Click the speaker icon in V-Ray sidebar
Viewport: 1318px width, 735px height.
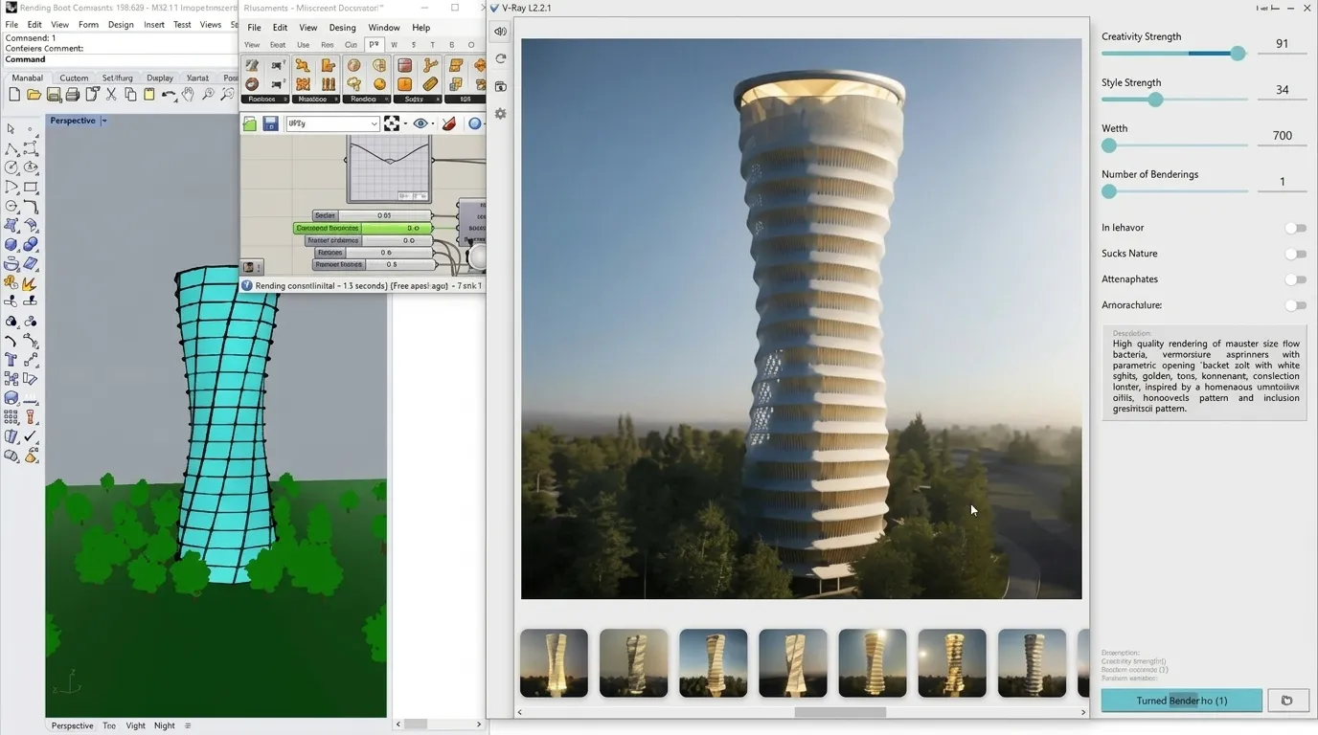500,32
